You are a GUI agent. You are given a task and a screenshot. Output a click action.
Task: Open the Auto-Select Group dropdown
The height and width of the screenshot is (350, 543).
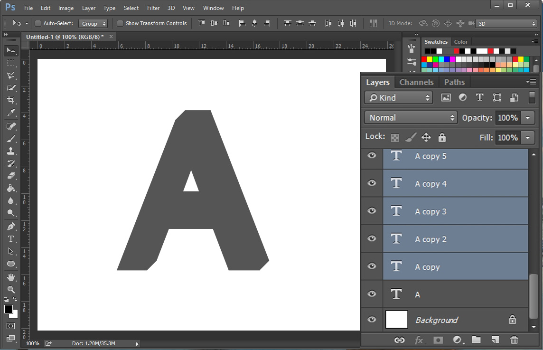click(x=93, y=24)
